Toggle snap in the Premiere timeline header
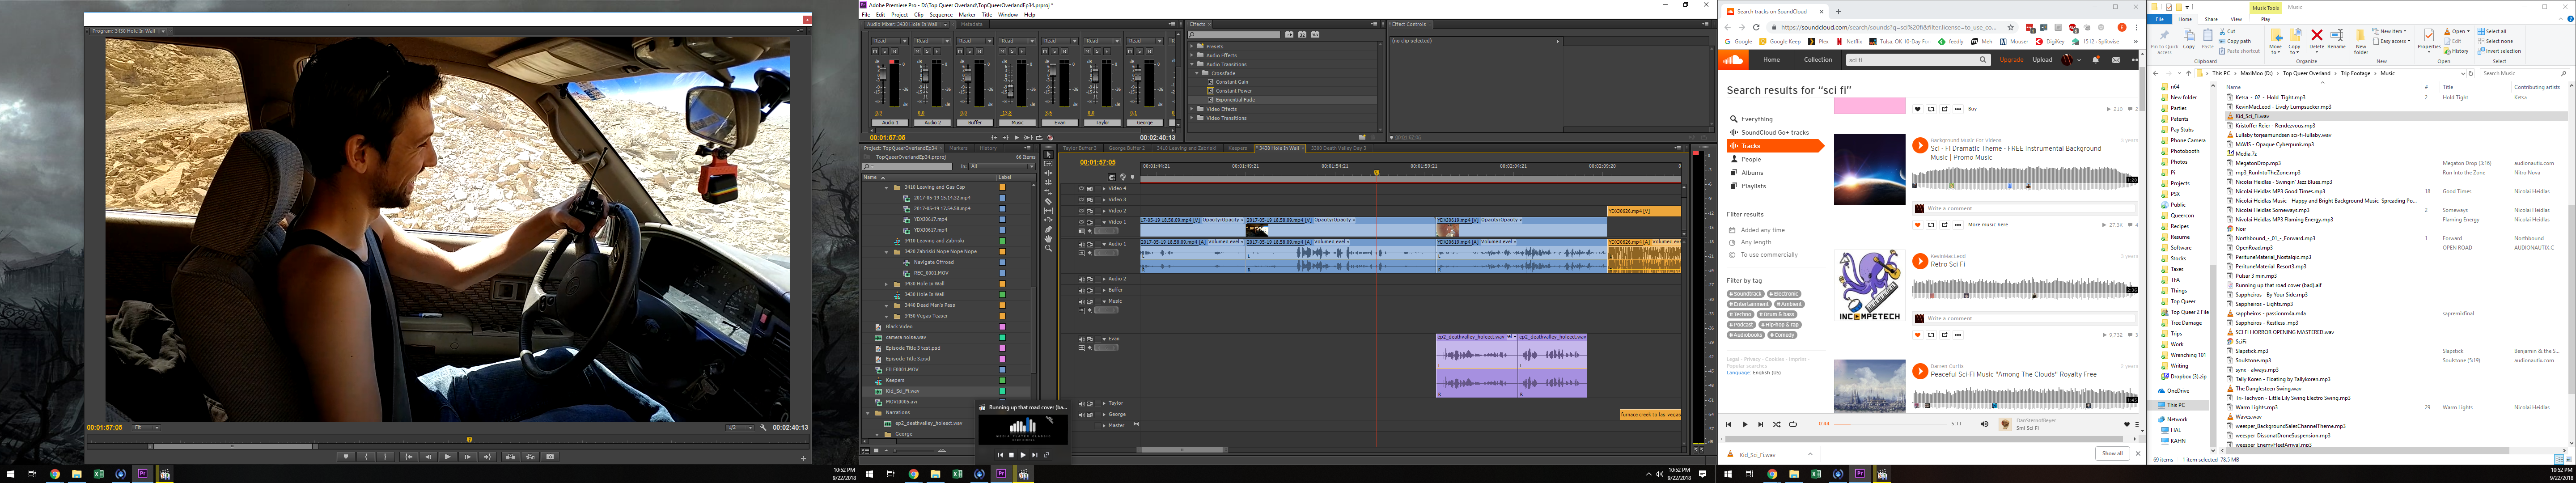 coord(1112,177)
